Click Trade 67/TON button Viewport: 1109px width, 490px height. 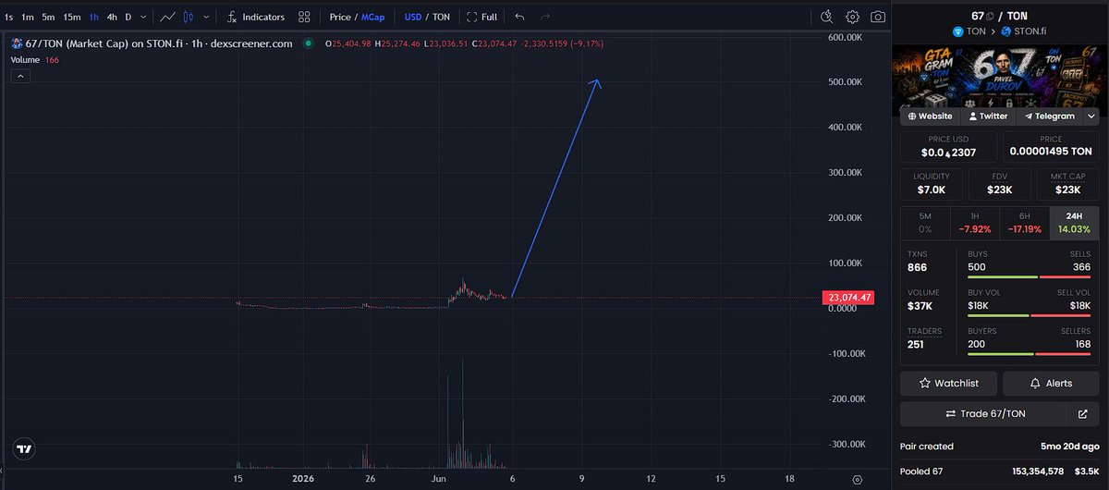[984, 413]
